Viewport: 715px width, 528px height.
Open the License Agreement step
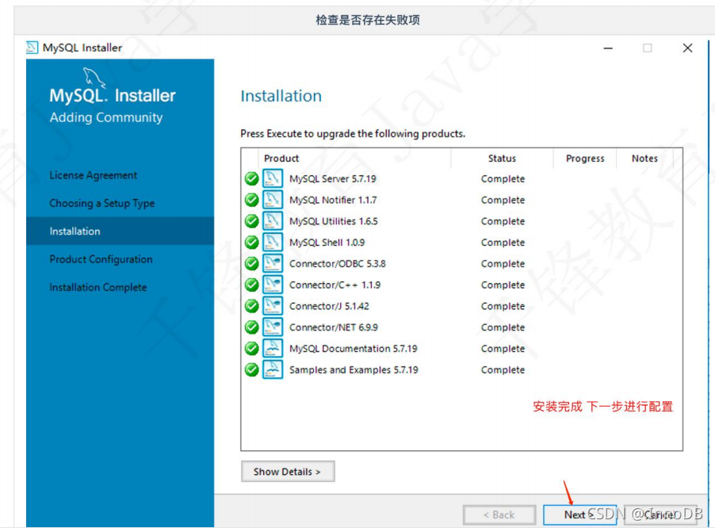tap(93, 175)
